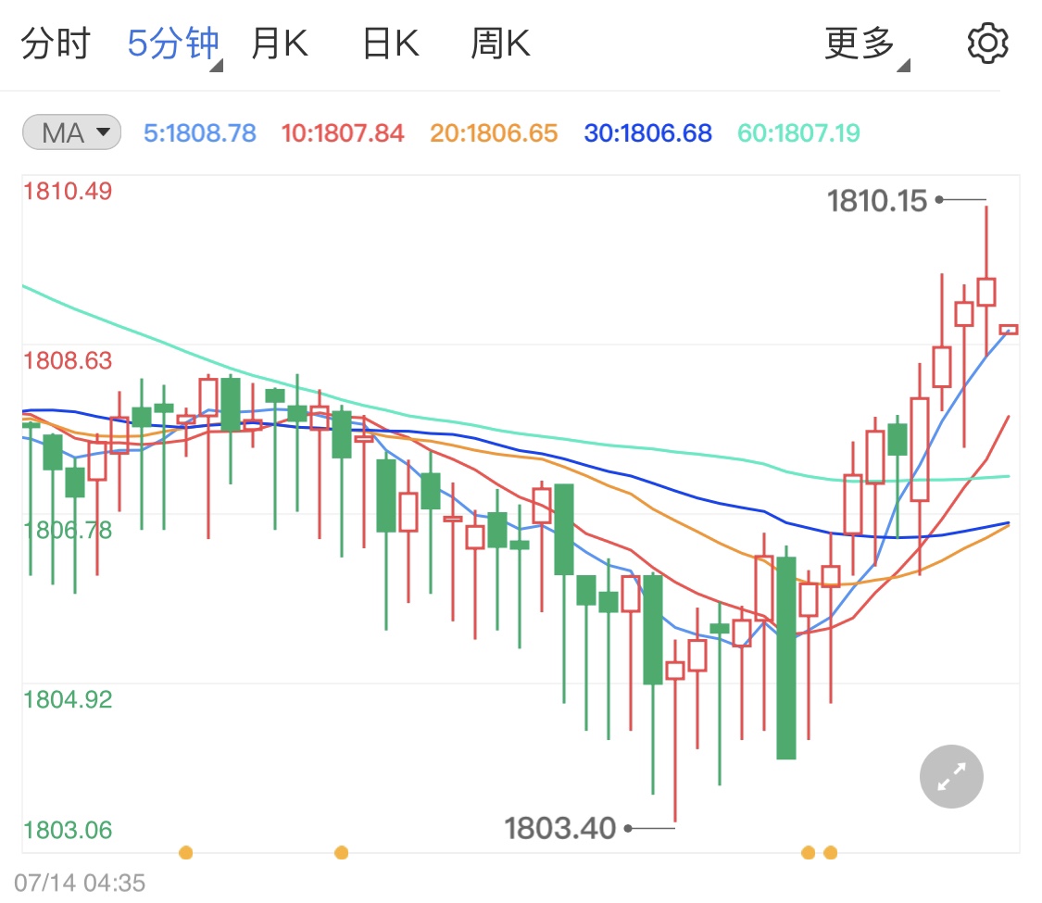Switch to the 月K tab
The image size is (1042, 903).
click(280, 44)
